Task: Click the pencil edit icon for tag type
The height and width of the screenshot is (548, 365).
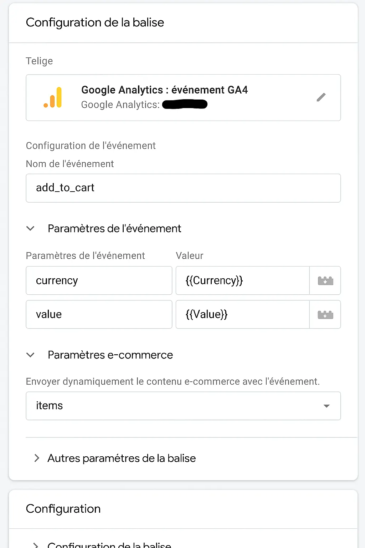Action: [321, 97]
